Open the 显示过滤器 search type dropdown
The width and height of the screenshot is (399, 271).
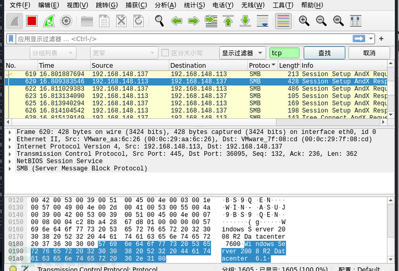pos(242,53)
